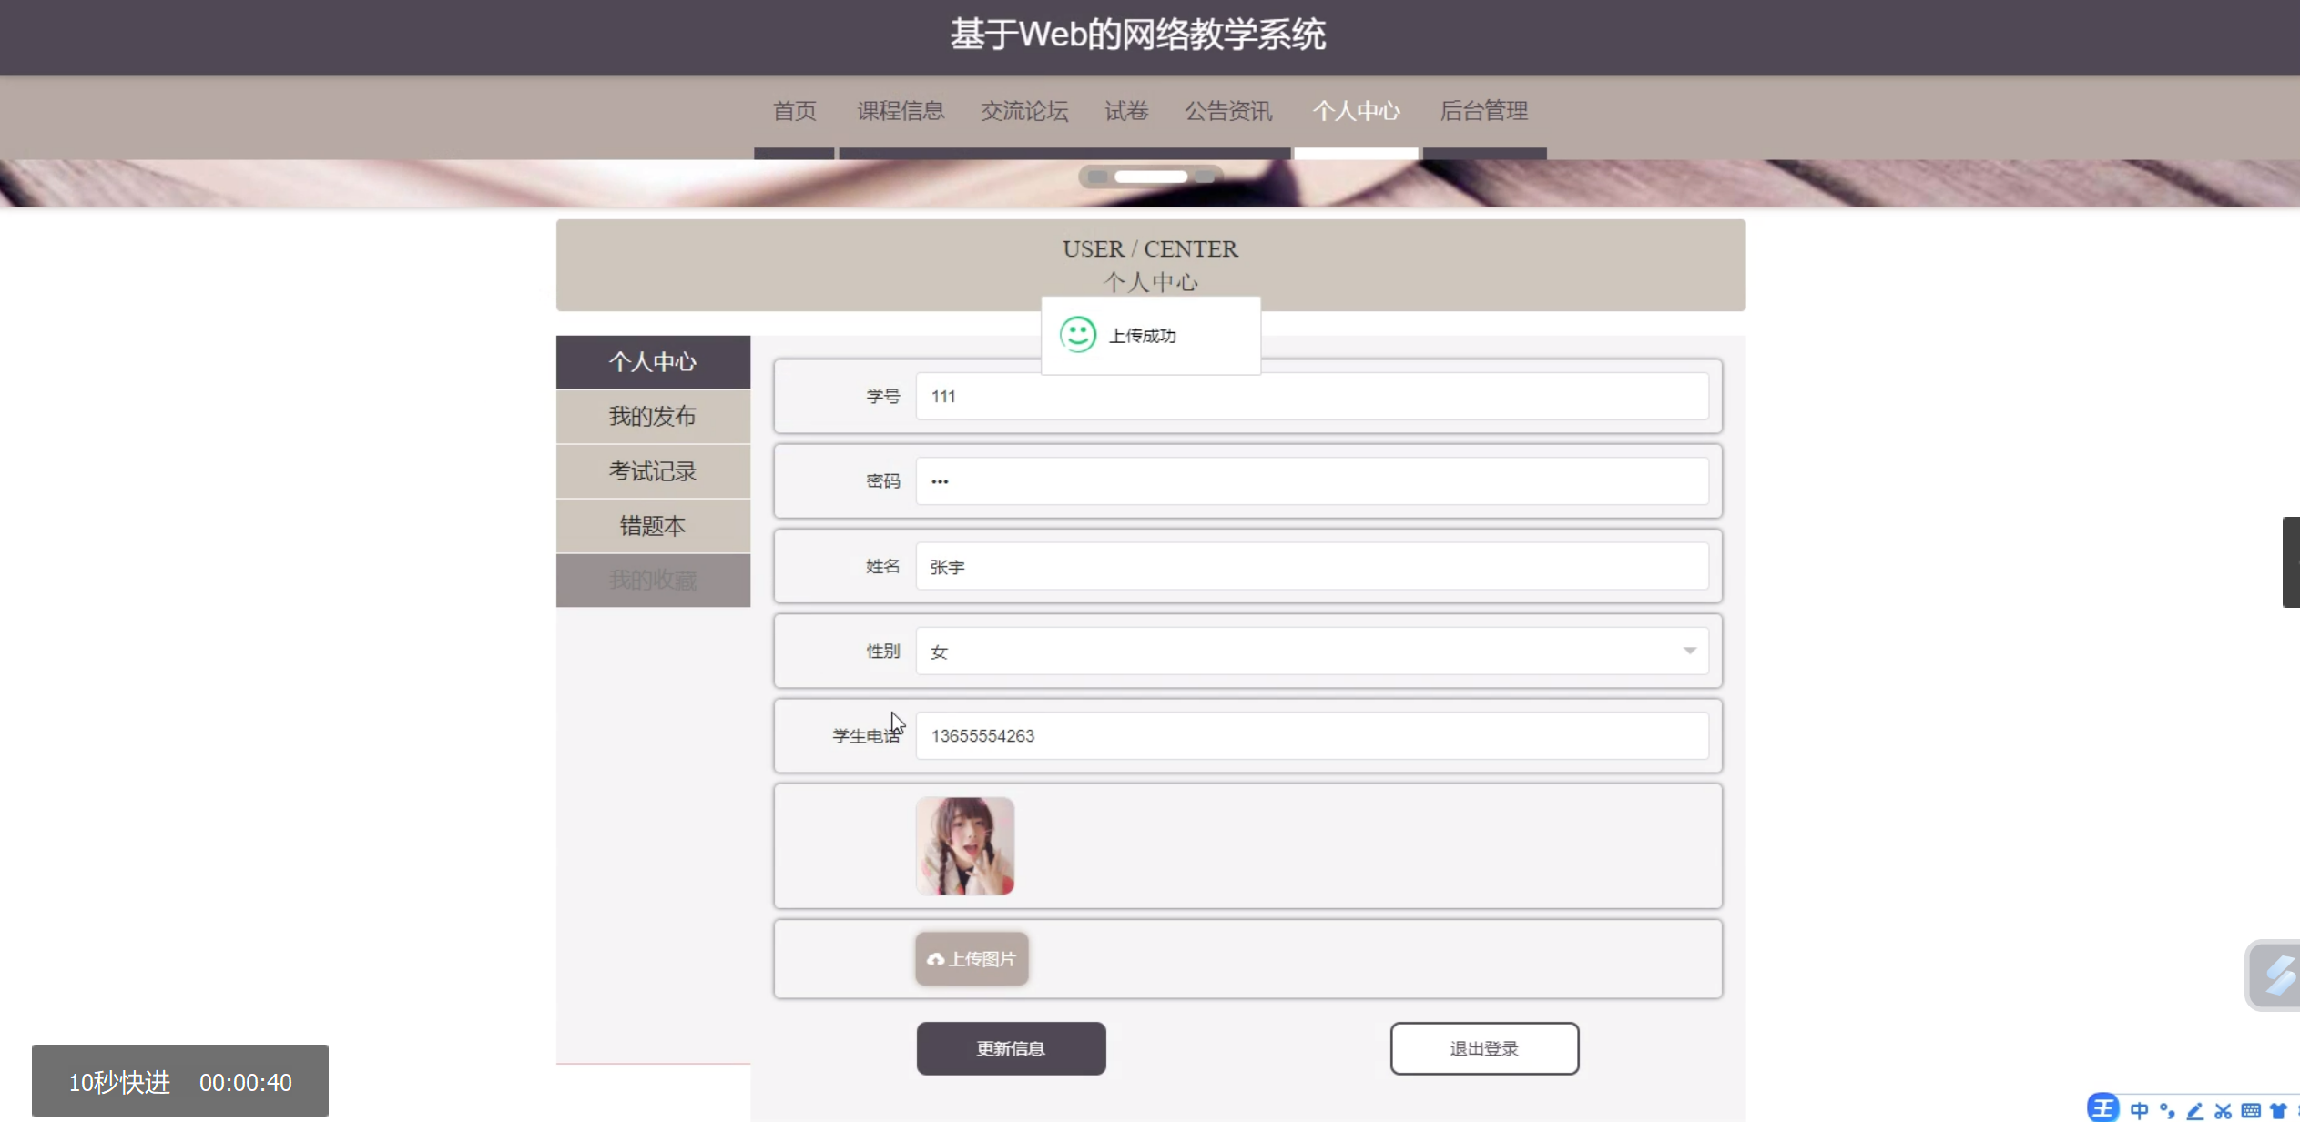Click the shirt skin icon in IME bar

point(2278,1110)
